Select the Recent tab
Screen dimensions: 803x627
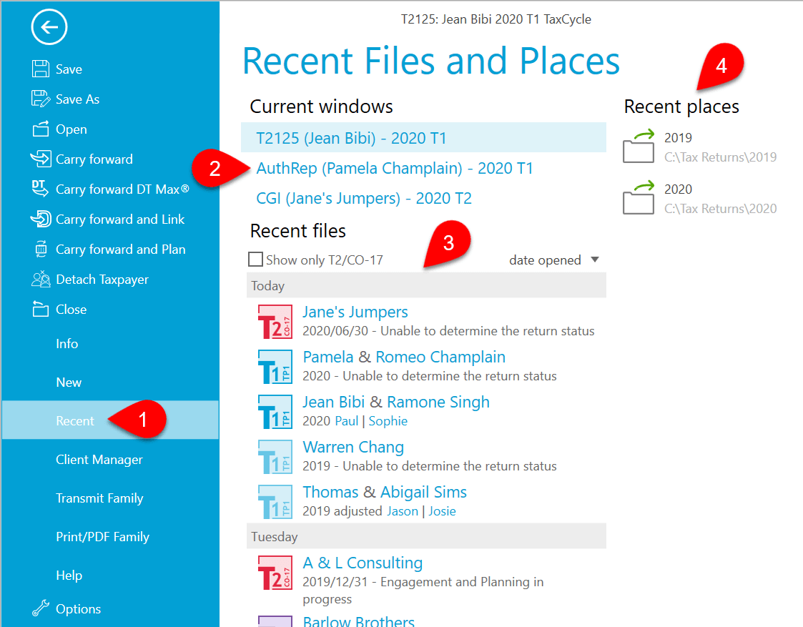pyautogui.click(x=110, y=420)
